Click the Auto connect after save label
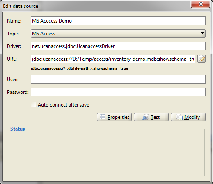This screenshot has width=213, height=184. [x=64, y=105]
